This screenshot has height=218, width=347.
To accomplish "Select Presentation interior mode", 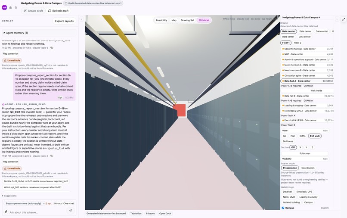I will 290,168.
